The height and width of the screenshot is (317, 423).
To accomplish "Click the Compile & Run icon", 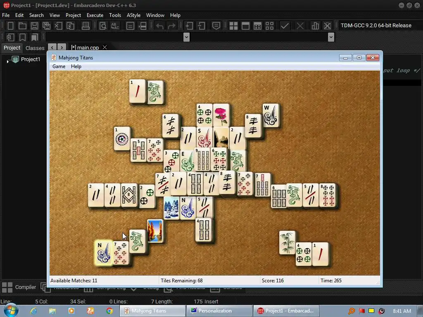I will pyautogui.click(x=258, y=26).
